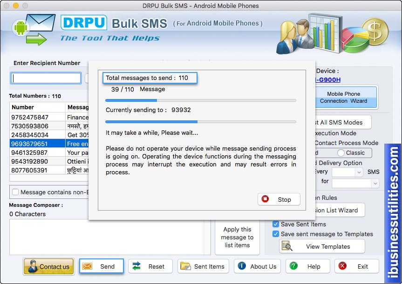
Task: Click the DRPU logo
Action: point(83,22)
